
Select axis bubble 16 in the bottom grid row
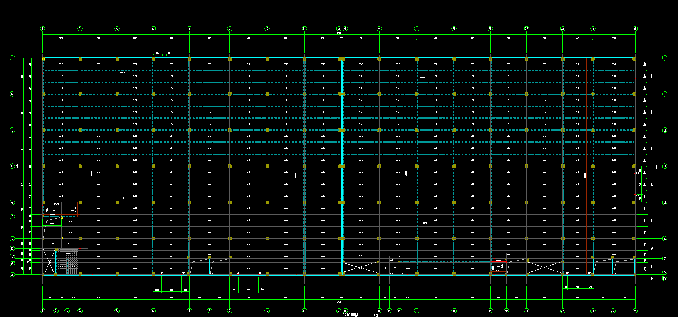coord(399,311)
